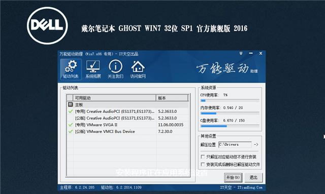This screenshot has width=325, height=194.
Task: Click the 退出 exit button
Action: [253, 177]
